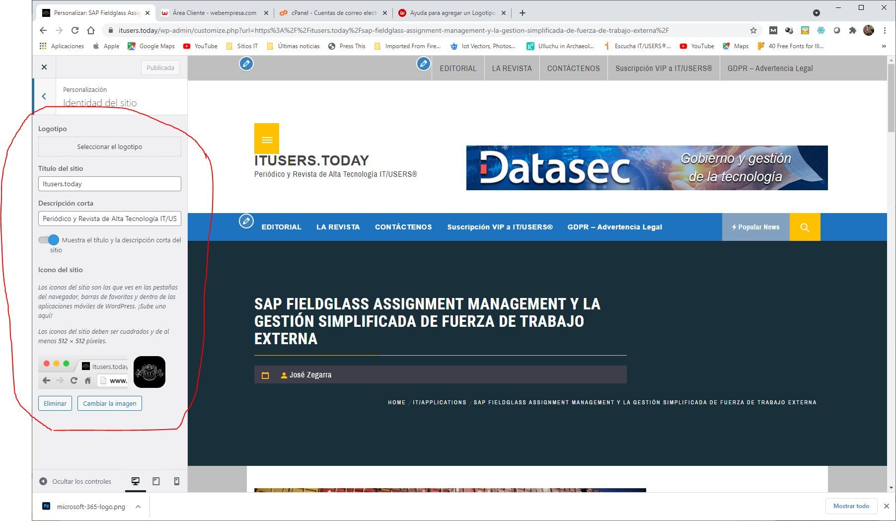
Task: Select CONTÁCTENOS in blue navigation bar
Action: [x=403, y=227]
